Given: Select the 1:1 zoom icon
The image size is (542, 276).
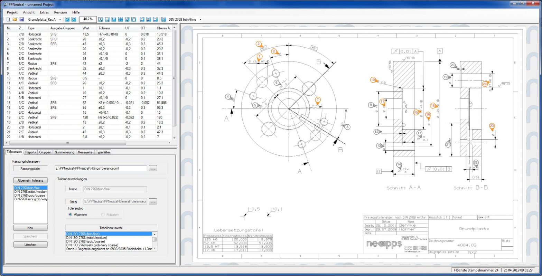Looking at the screenshot, I should click(x=114, y=20).
